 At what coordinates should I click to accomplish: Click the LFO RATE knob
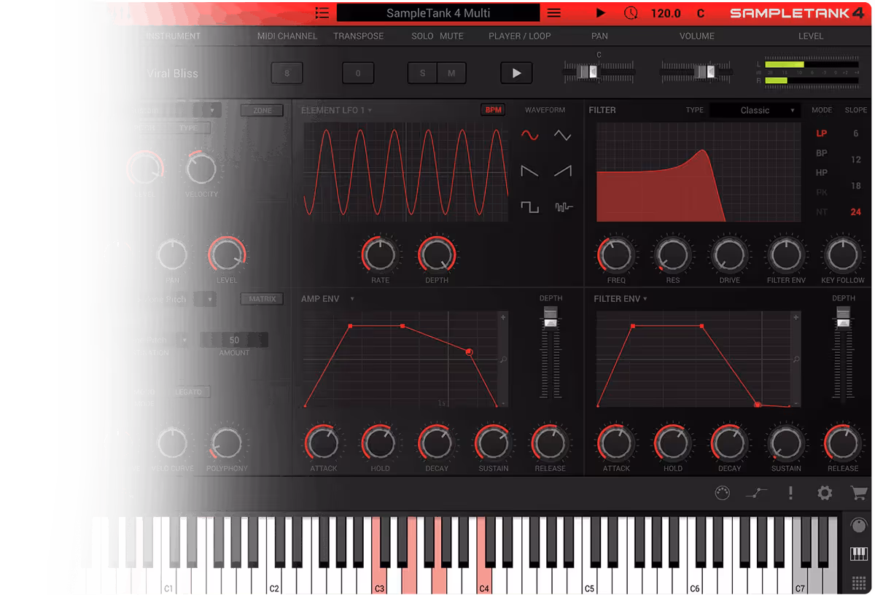(380, 255)
